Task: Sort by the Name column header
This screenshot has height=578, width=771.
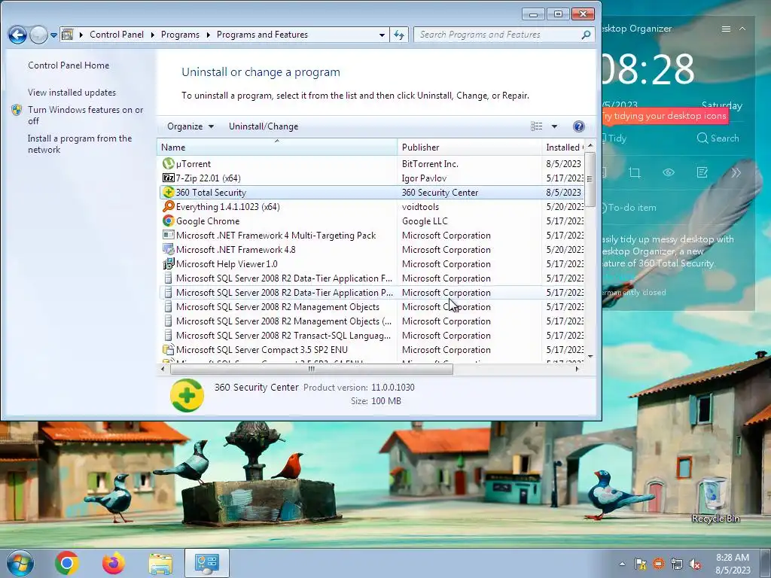Action: click(x=277, y=147)
